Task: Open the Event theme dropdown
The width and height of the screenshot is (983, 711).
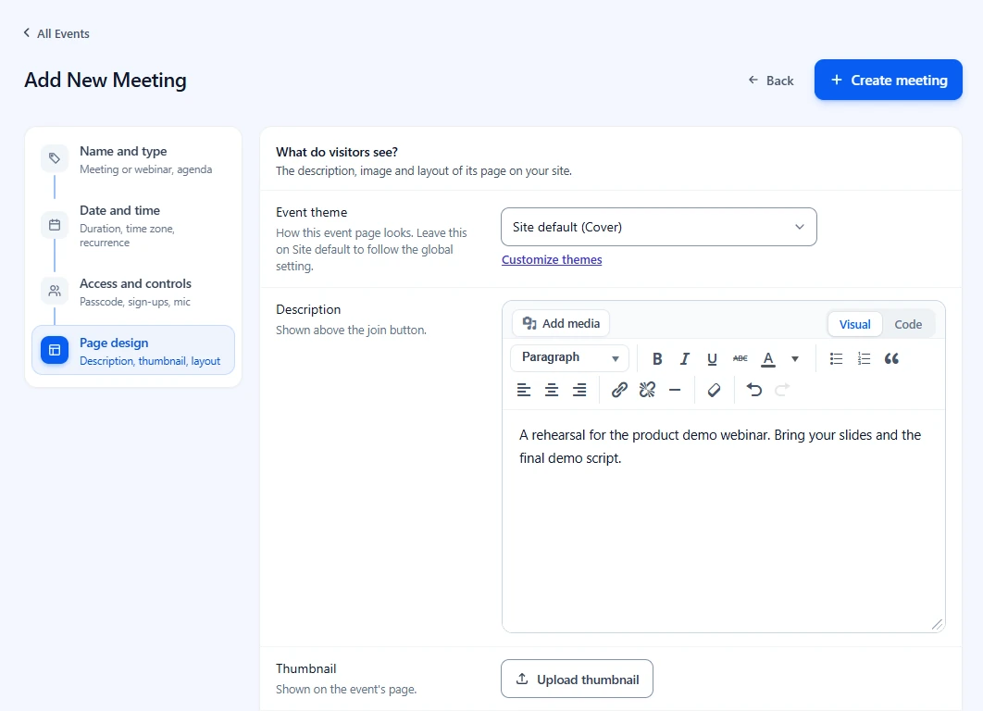Action: click(659, 227)
